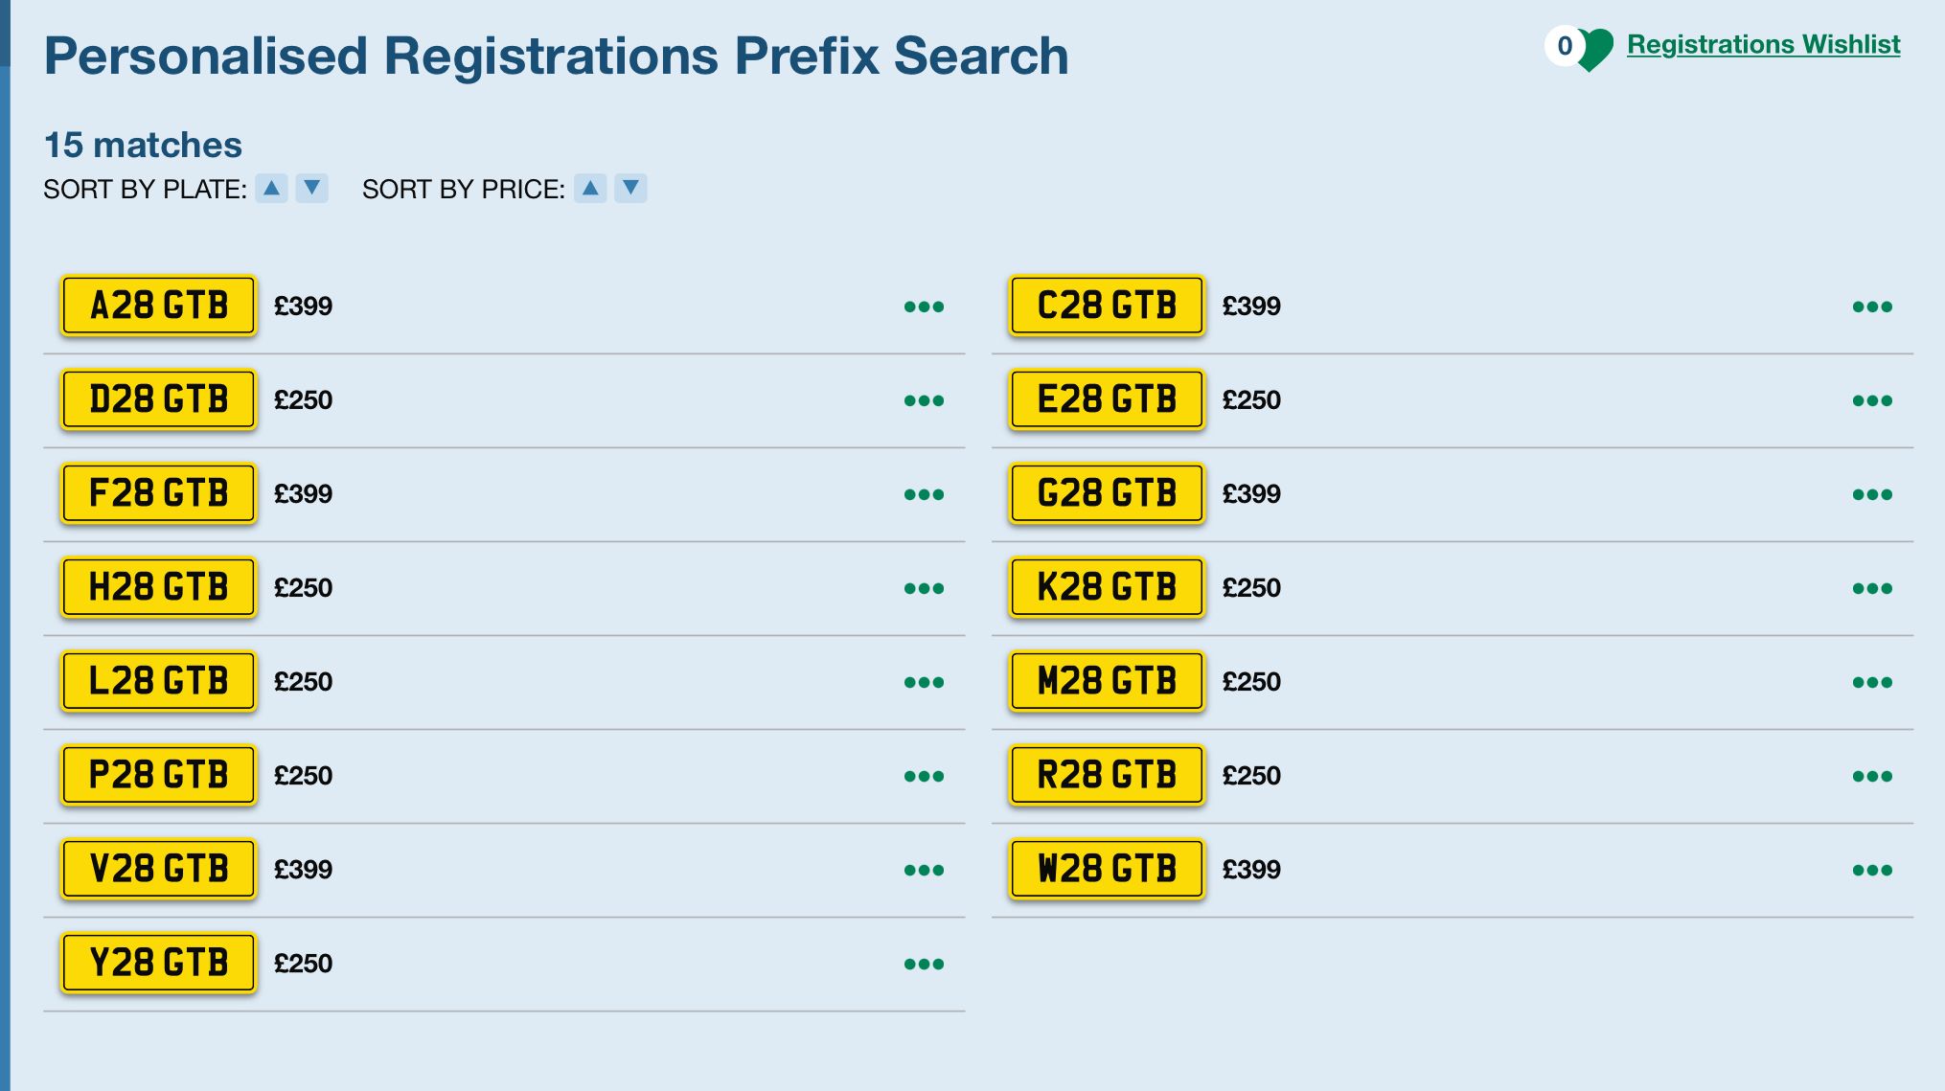Viewport: 1945px width, 1091px height.
Task: Show options menu for H28 GTB
Action: coord(924,589)
